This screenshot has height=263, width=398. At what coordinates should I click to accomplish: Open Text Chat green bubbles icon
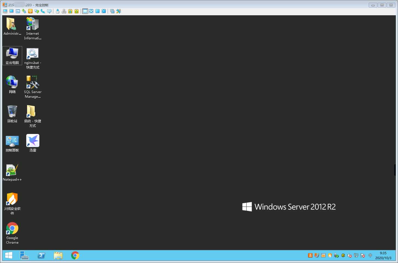(37, 11)
